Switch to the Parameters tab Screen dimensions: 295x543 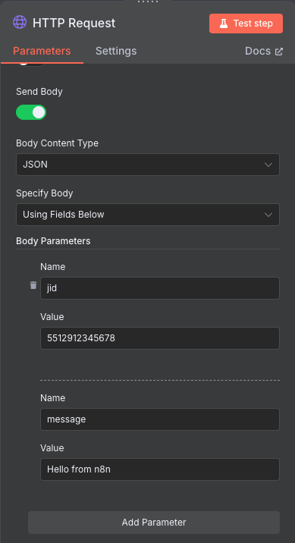(x=42, y=51)
